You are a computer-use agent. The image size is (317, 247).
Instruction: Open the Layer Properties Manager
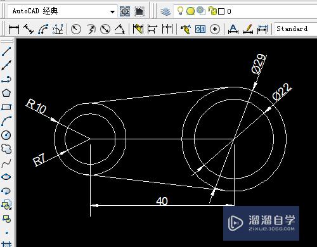[165, 11]
